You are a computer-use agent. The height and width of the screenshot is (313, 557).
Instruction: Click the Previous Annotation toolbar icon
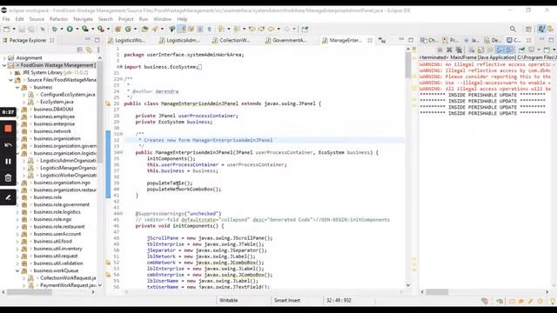237,29
